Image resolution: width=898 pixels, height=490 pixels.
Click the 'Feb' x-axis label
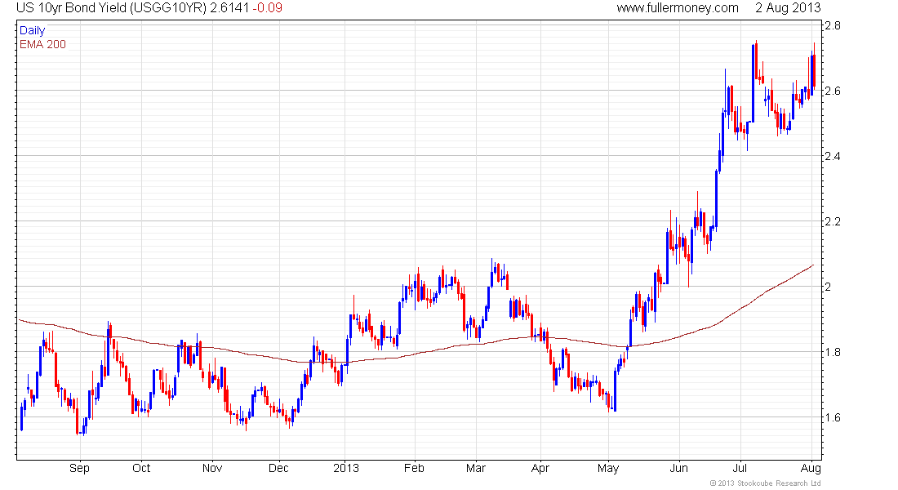(414, 468)
